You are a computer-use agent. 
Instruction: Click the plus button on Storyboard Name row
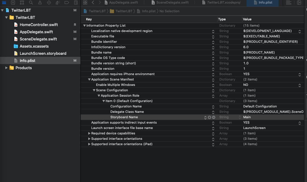coord(209,117)
